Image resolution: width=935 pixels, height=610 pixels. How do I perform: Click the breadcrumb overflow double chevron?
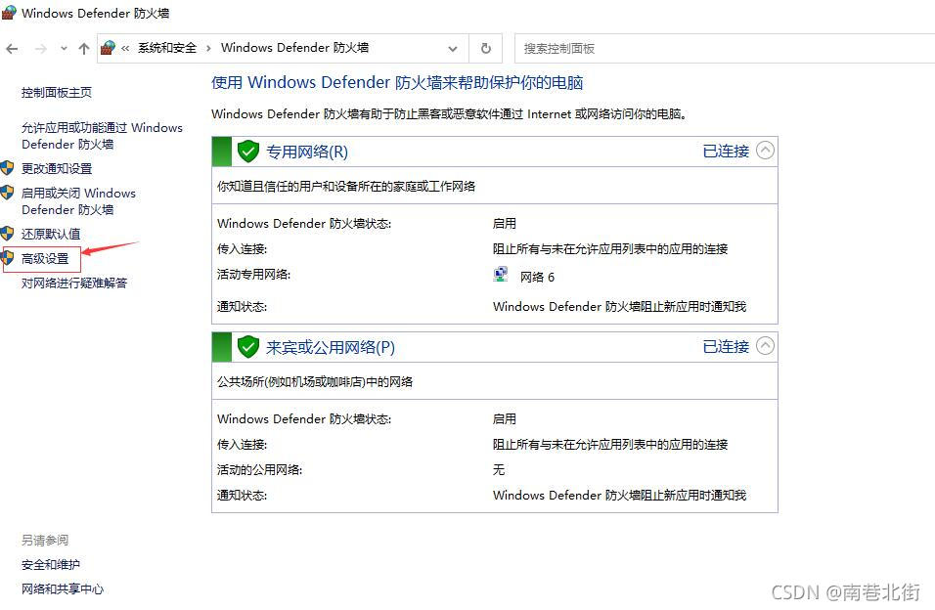pos(125,48)
